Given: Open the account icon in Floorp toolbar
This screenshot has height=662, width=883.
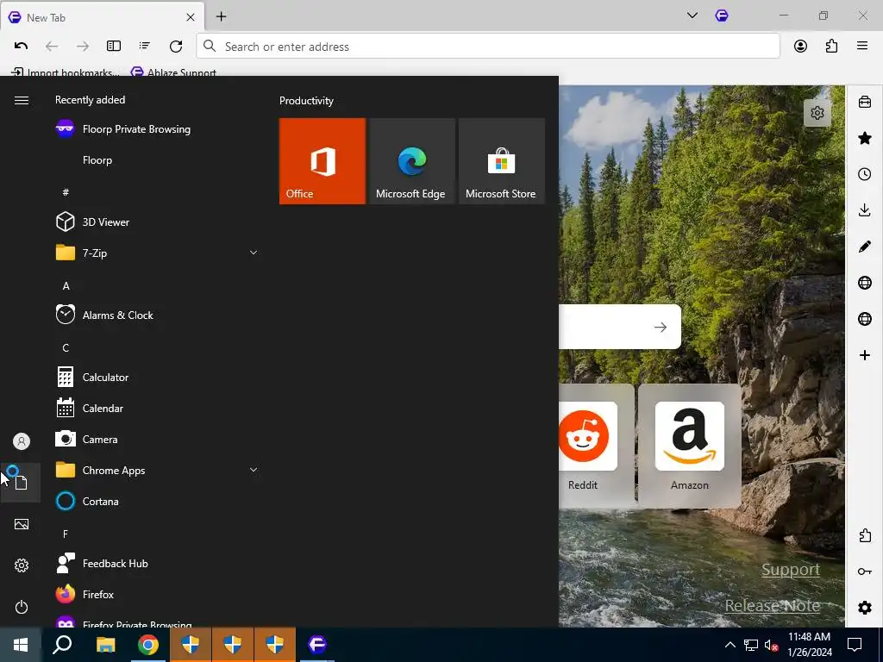Looking at the screenshot, I should (800, 47).
